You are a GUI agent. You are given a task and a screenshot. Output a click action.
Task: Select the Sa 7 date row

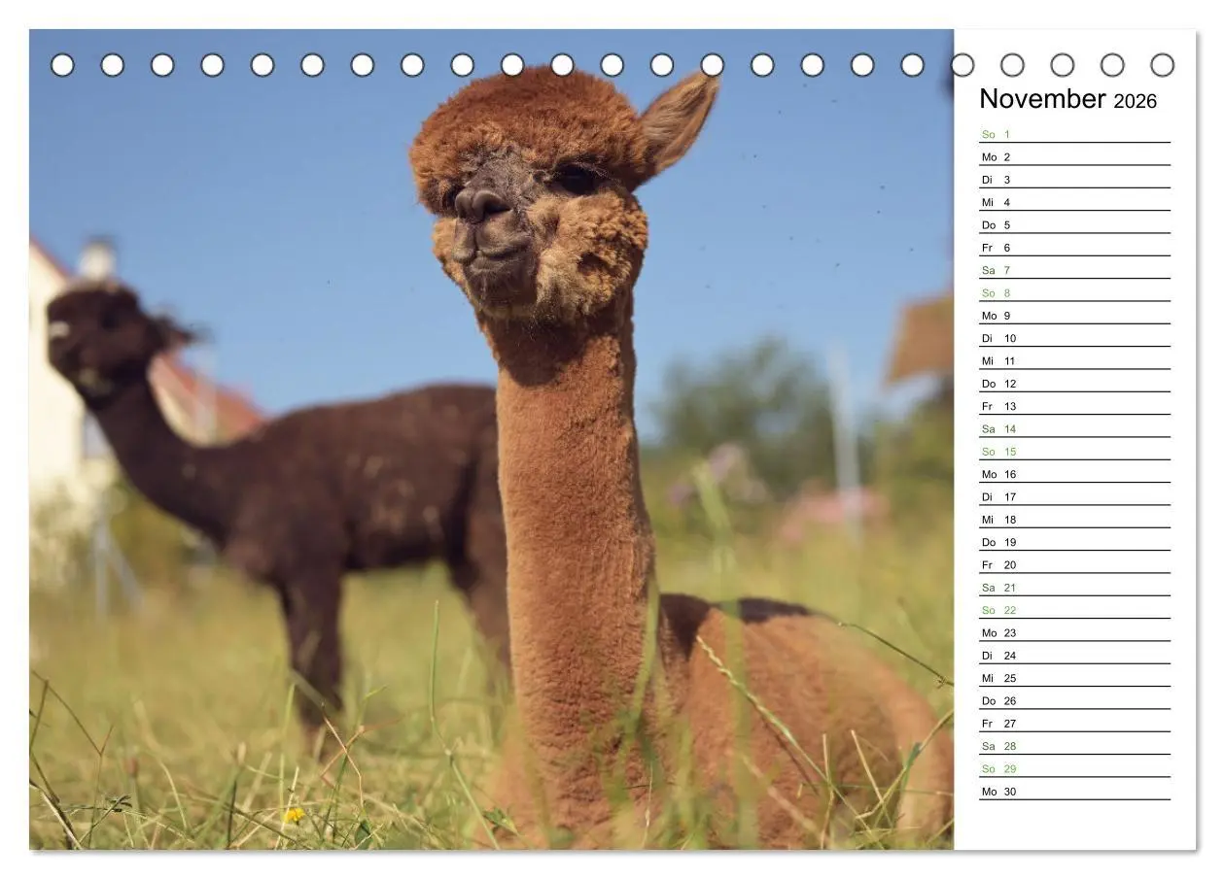pyautogui.click(x=1074, y=270)
